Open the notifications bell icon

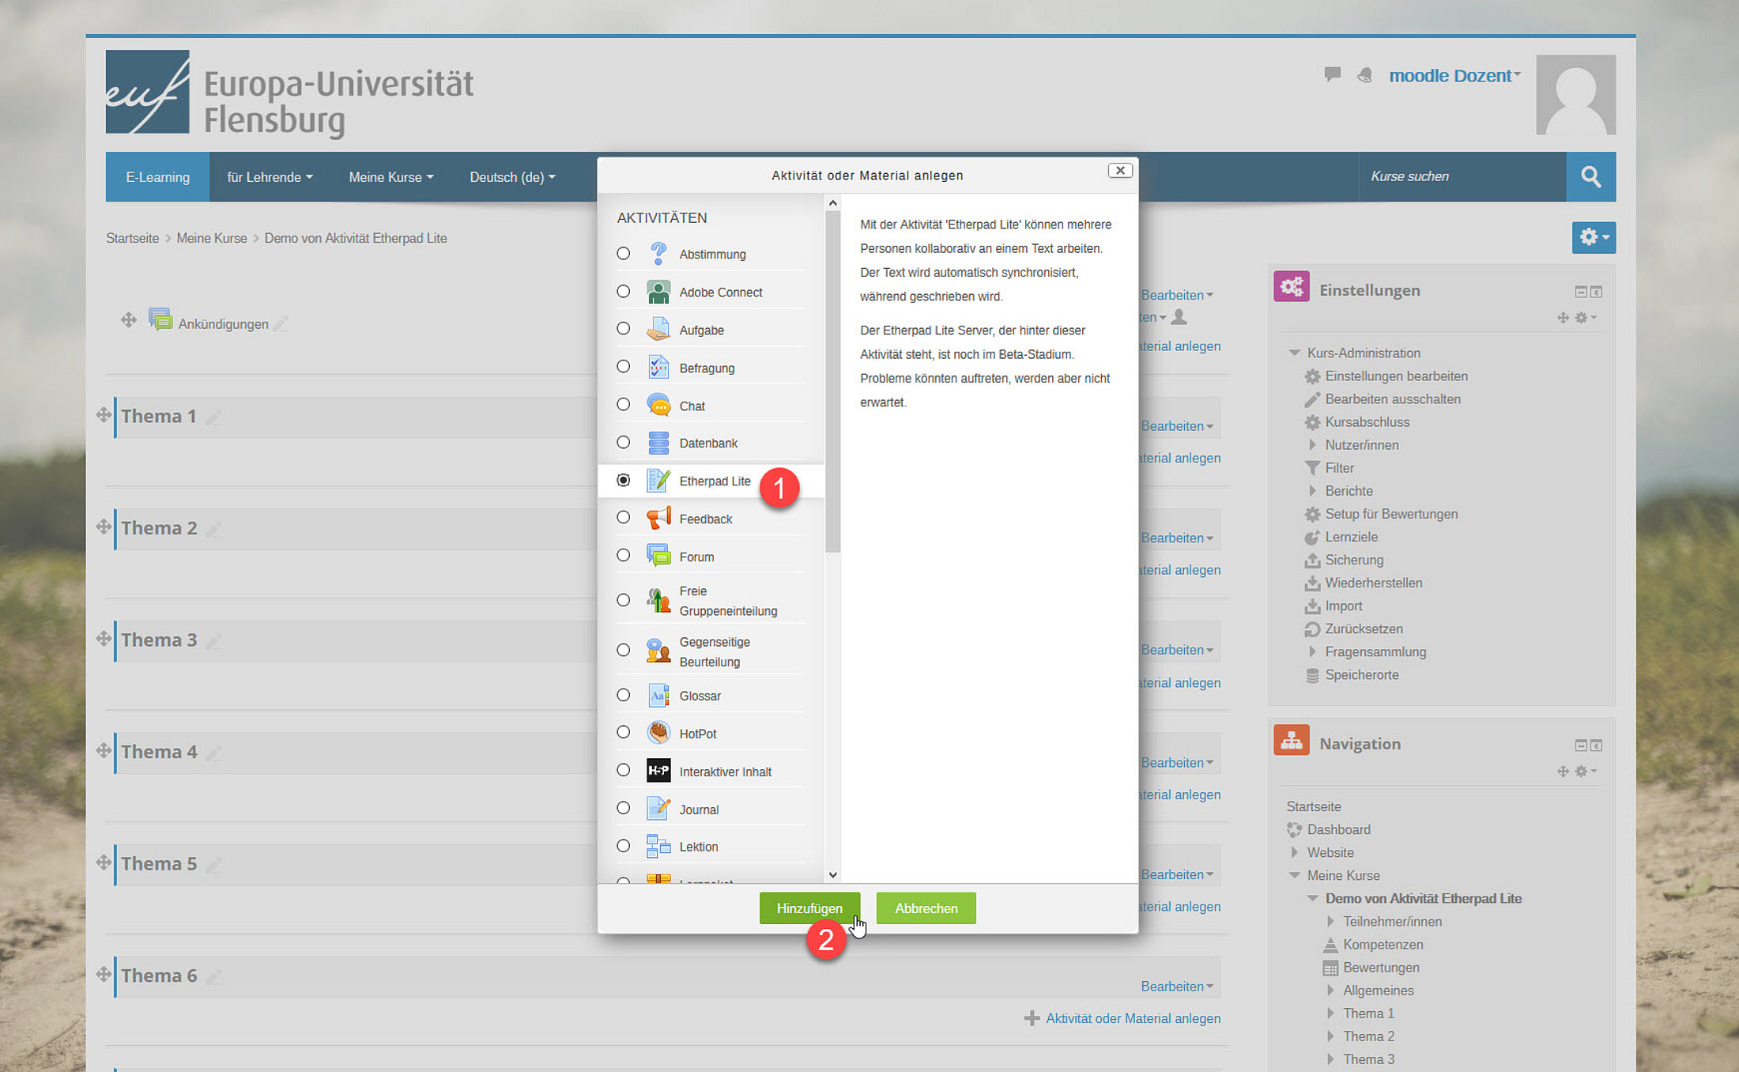pos(1365,76)
